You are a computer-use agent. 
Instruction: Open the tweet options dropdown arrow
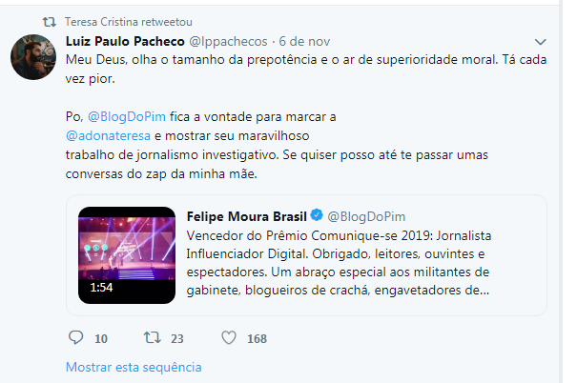point(541,42)
